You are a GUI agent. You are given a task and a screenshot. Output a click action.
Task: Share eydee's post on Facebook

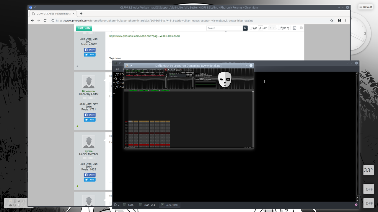coord(90,175)
